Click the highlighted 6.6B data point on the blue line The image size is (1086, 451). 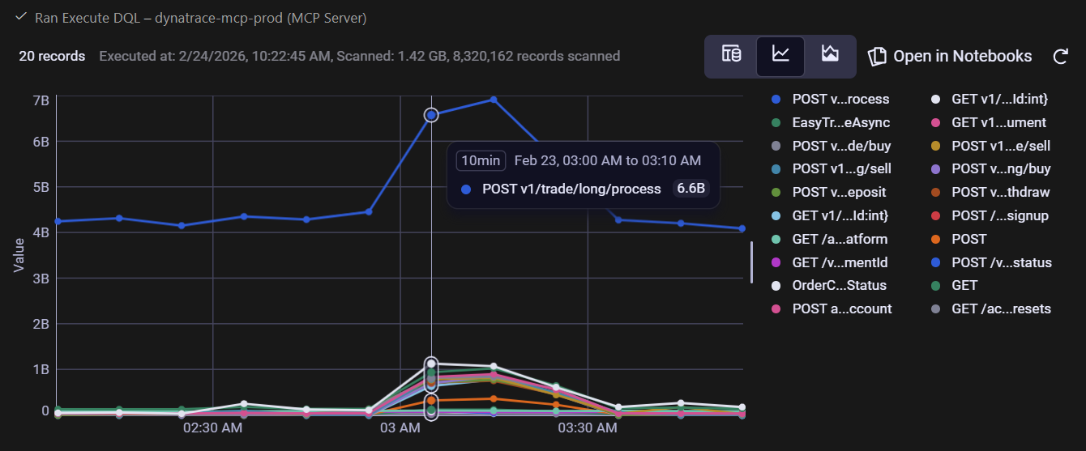(431, 115)
